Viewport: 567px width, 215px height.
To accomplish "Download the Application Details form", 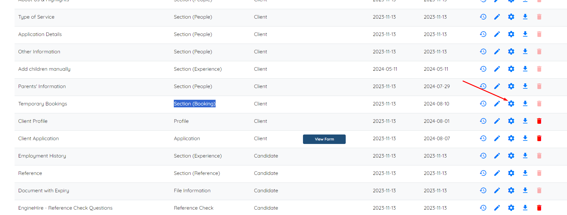I will click(525, 34).
